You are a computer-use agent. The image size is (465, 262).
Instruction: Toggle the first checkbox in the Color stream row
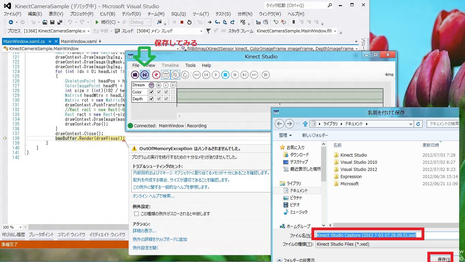click(151, 92)
